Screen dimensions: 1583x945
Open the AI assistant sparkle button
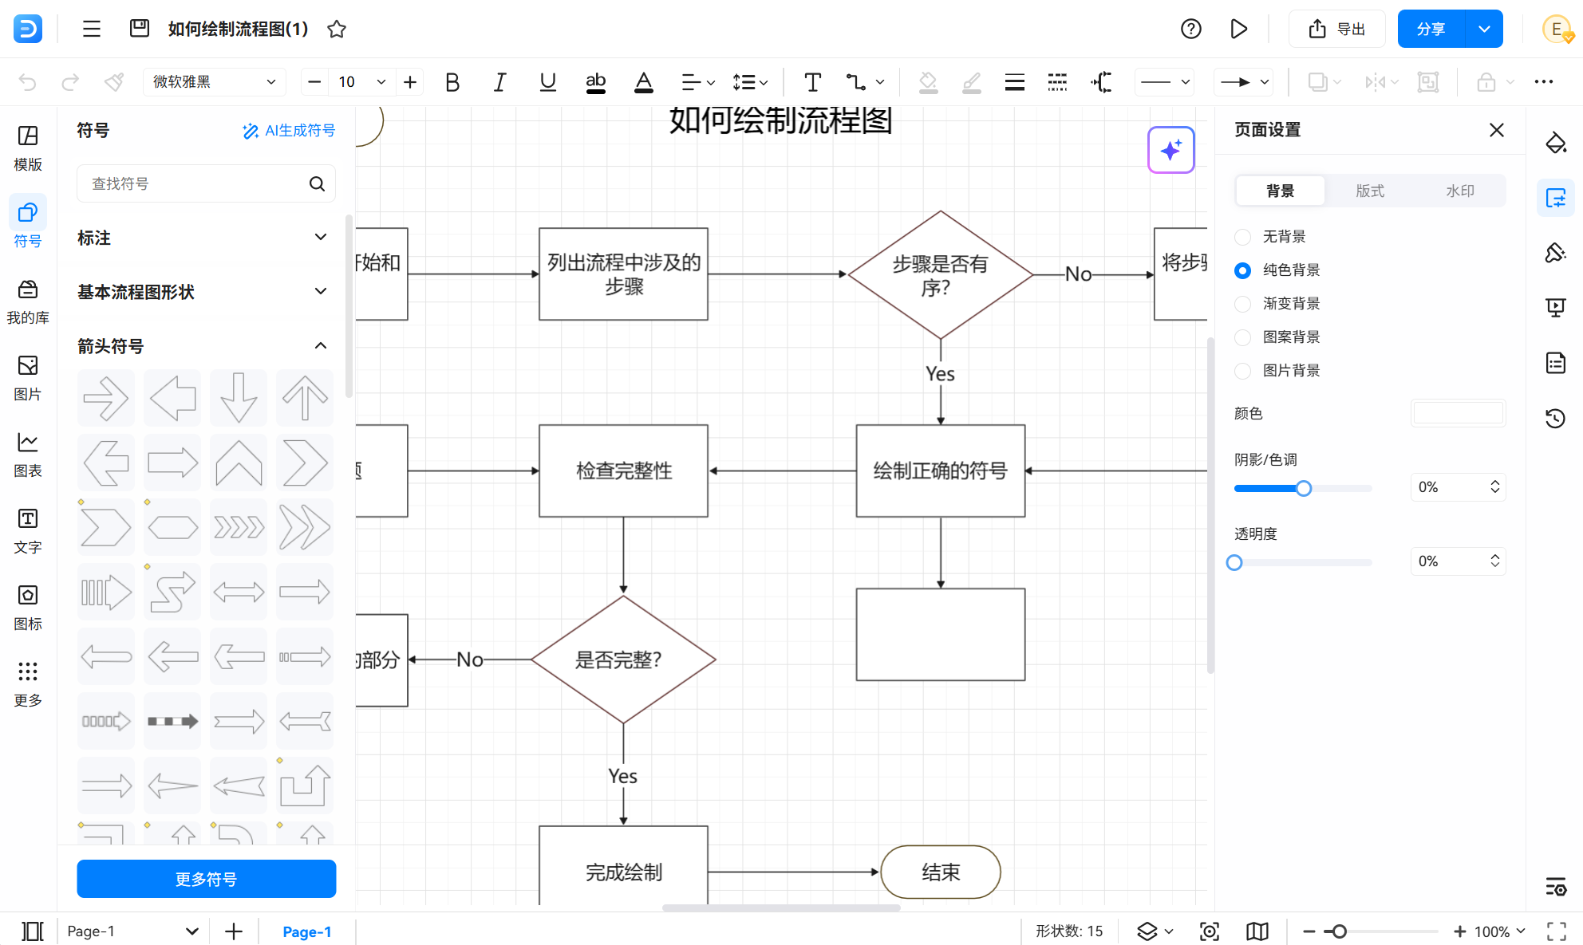1170,150
